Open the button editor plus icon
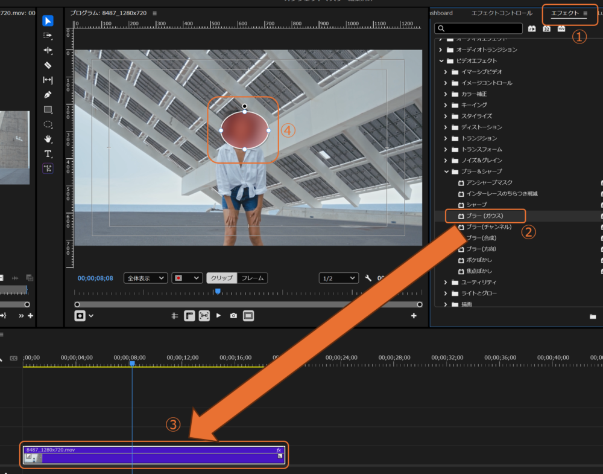Screen dimensions: 603x474 [x=414, y=316]
